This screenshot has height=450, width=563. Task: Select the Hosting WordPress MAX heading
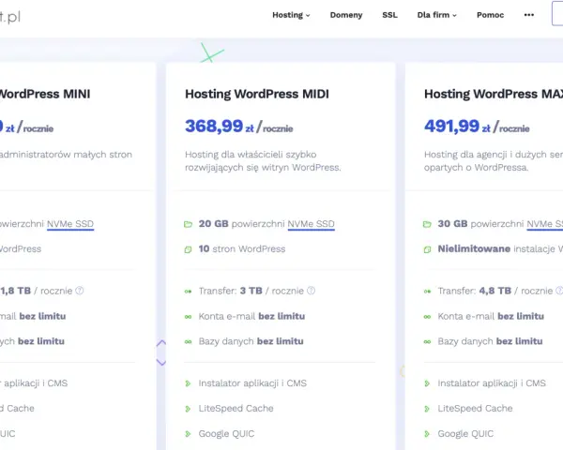tap(494, 94)
